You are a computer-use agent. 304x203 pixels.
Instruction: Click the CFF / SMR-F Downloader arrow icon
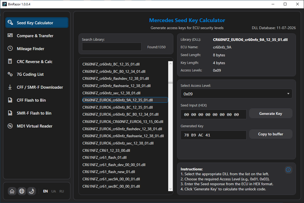tap(10, 87)
